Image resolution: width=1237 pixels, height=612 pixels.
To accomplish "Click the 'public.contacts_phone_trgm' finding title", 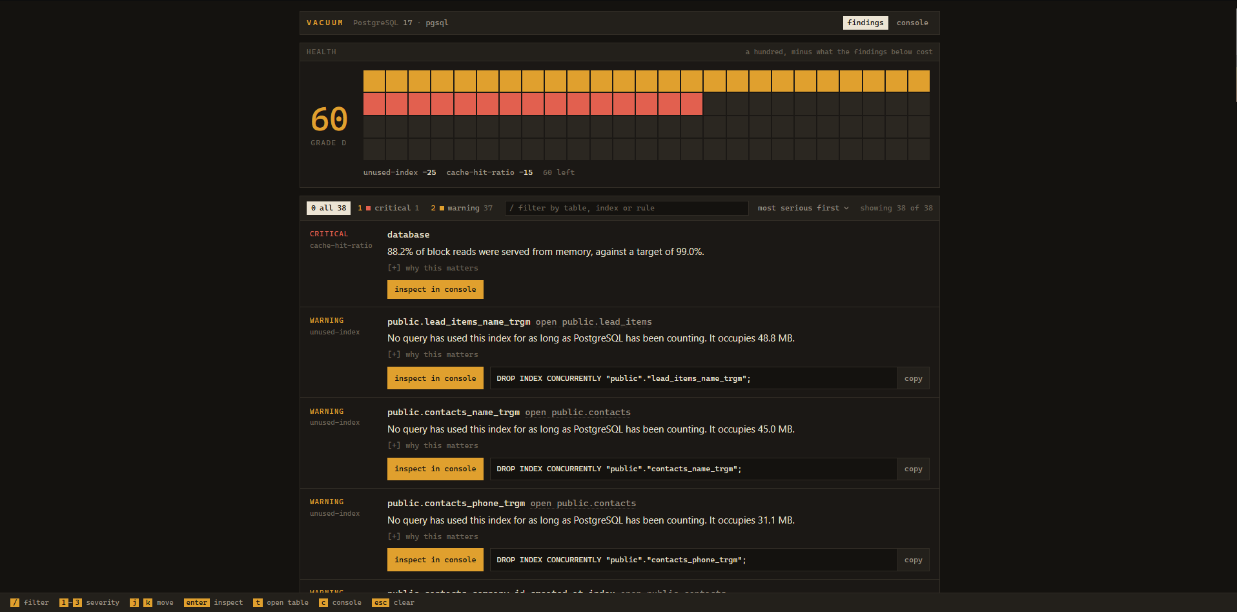I will pos(456,504).
